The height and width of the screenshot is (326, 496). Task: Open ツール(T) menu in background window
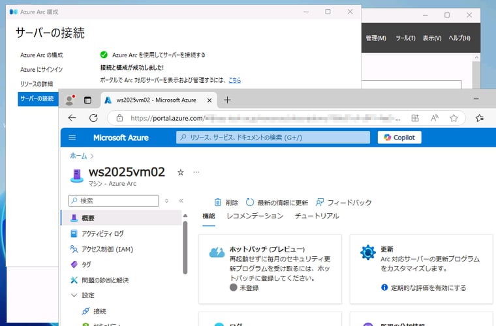tap(405, 38)
